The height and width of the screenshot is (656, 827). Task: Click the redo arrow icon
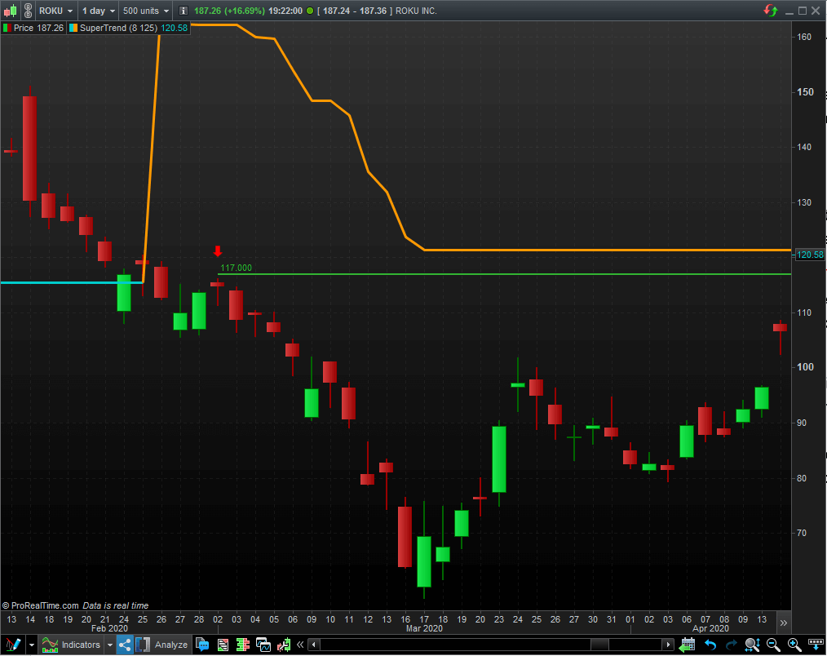click(x=731, y=645)
